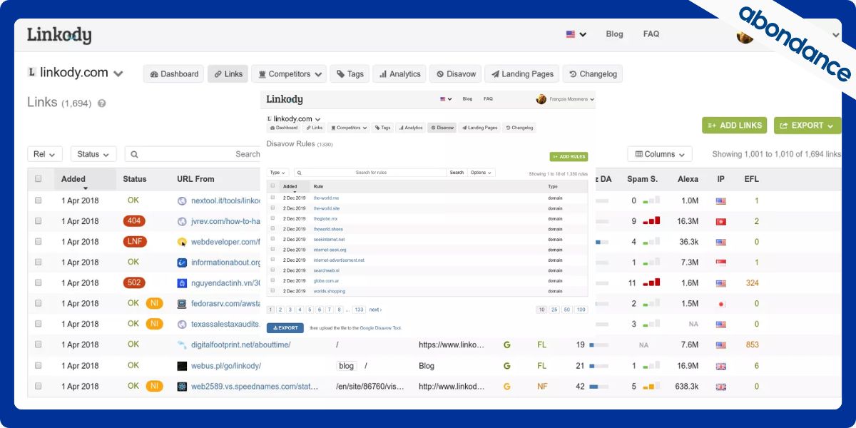
Task: Open the green EXPORT dropdown
Action: pyautogui.click(x=807, y=126)
